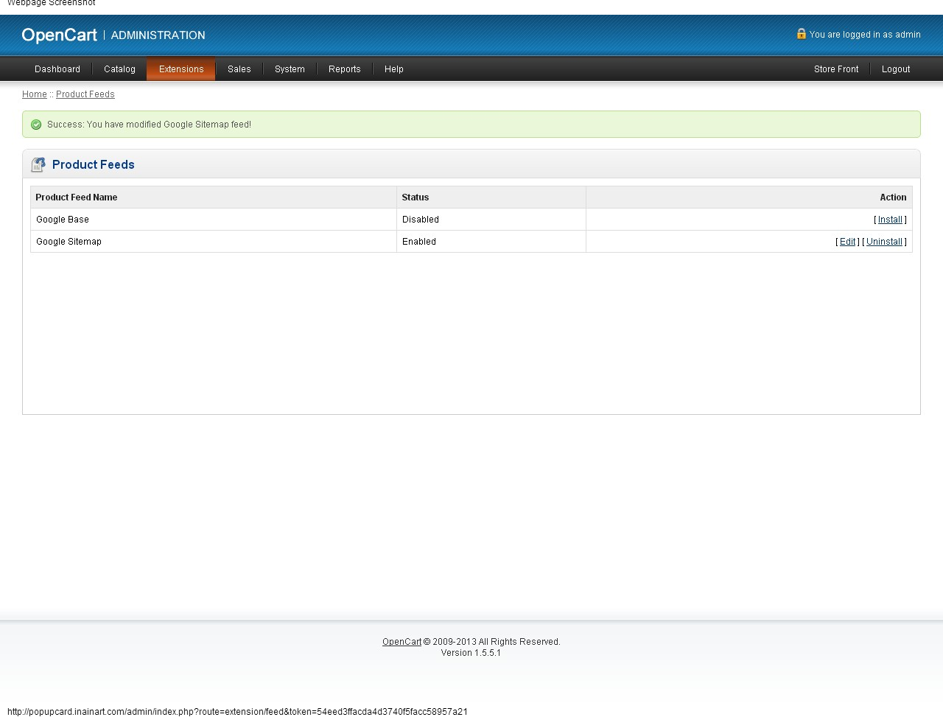Click the lock icon beside logged-in notice
Screen dimensions: 943x717
pyautogui.click(x=802, y=34)
